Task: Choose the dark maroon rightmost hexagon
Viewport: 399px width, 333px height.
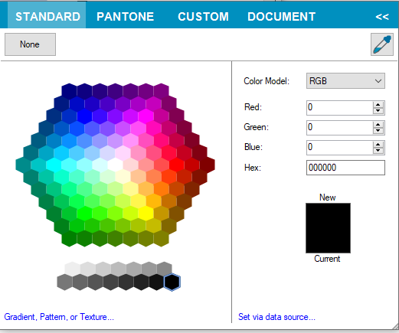Action: tap(207, 165)
